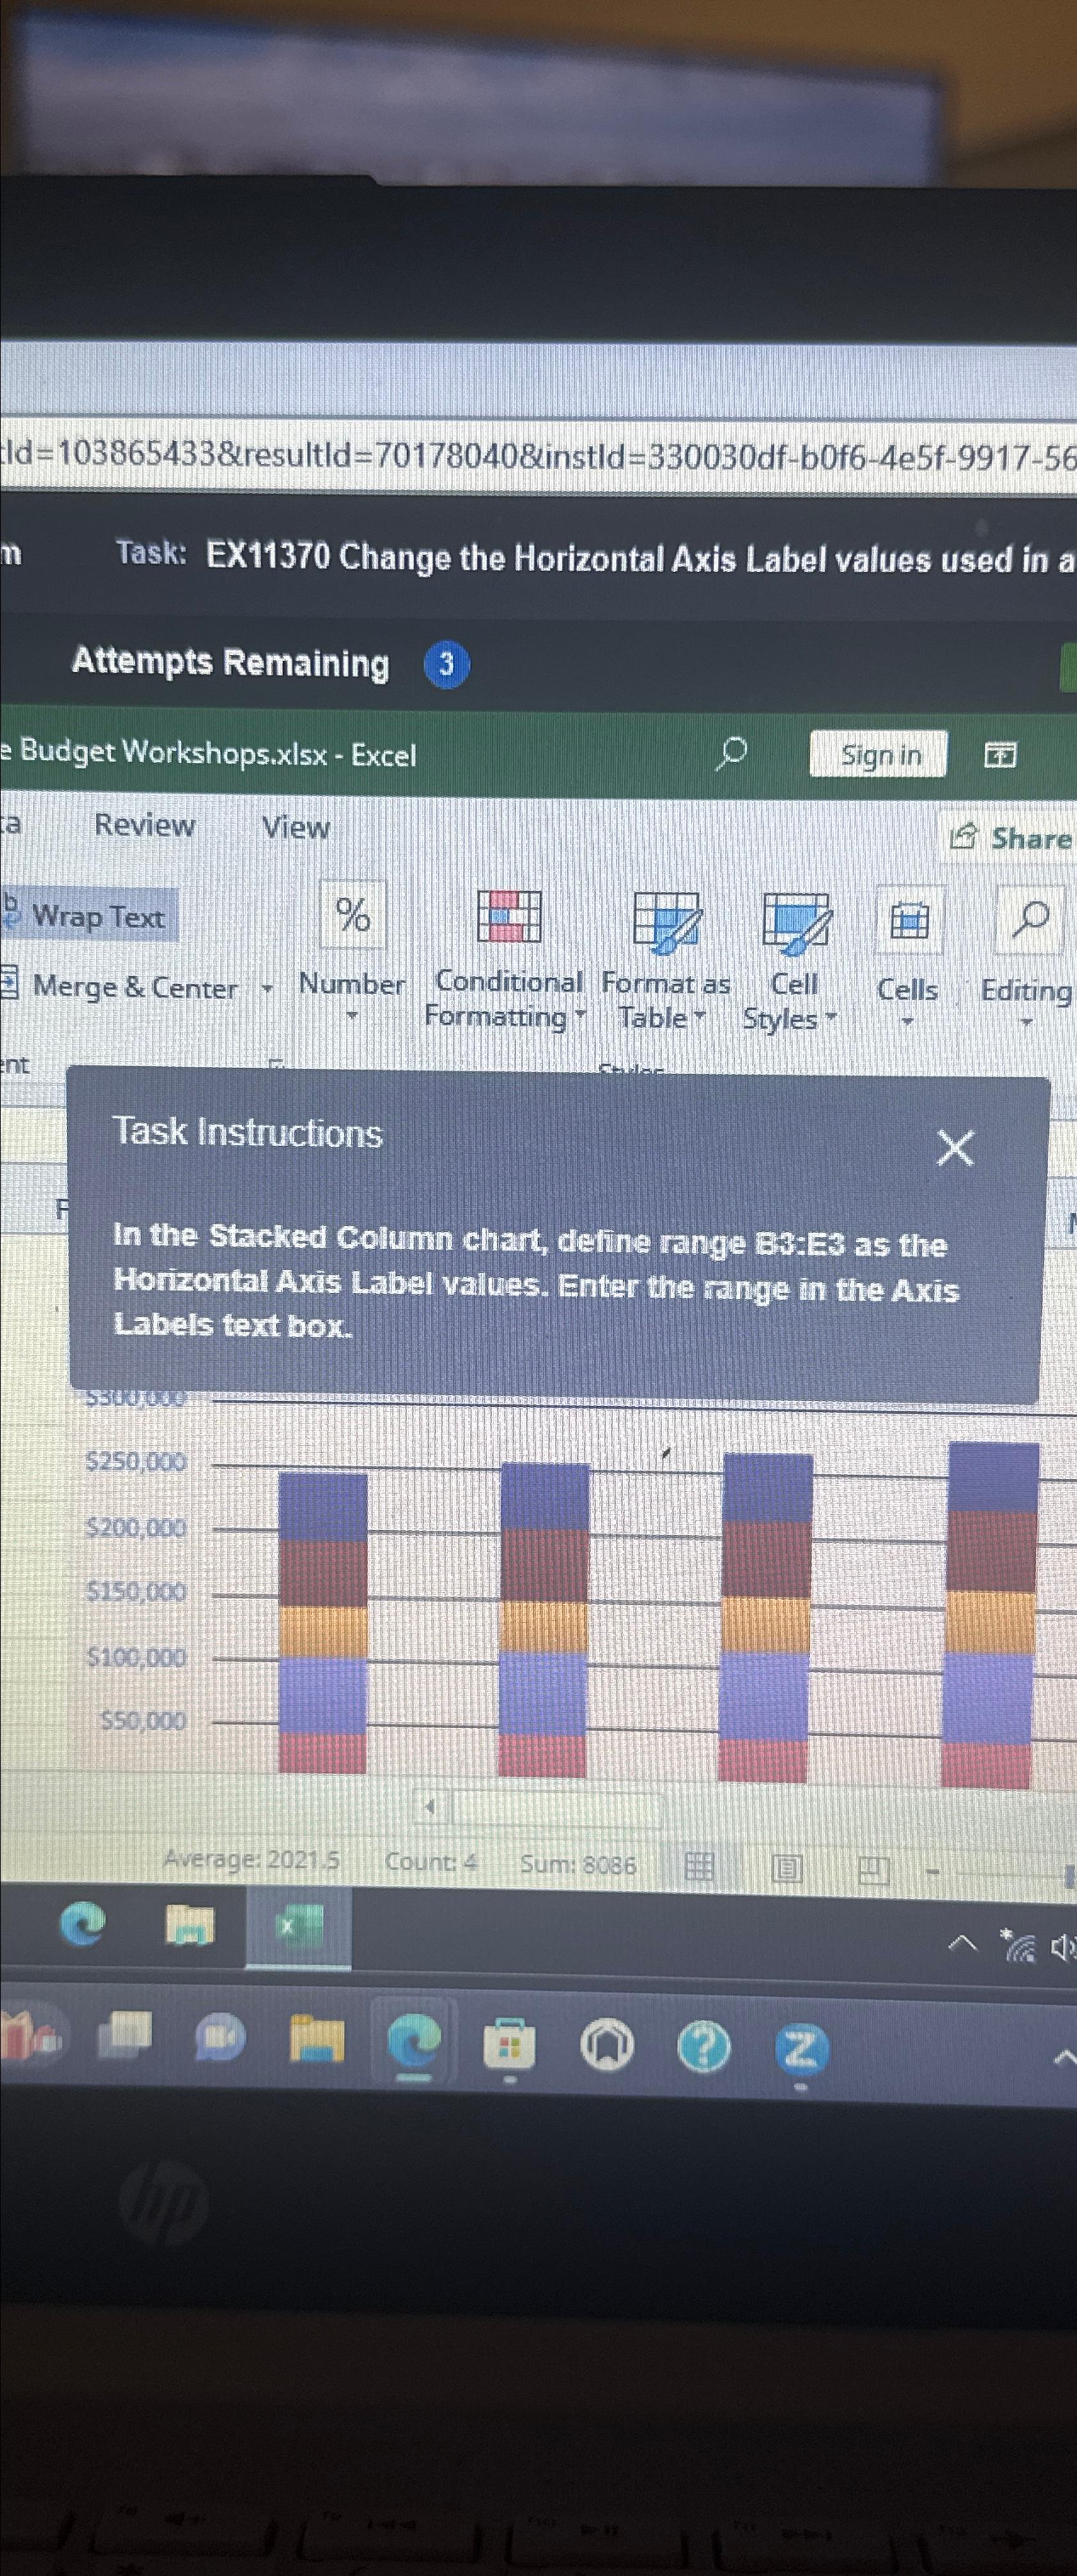Open the Teams Chat taskbar icon
This screenshot has width=1077, height=2576.
pyautogui.click(x=221, y=2038)
